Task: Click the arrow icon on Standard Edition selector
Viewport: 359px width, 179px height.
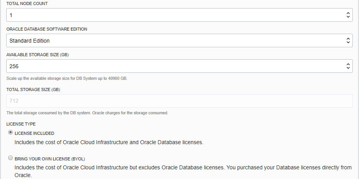Action: pyautogui.click(x=348, y=40)
